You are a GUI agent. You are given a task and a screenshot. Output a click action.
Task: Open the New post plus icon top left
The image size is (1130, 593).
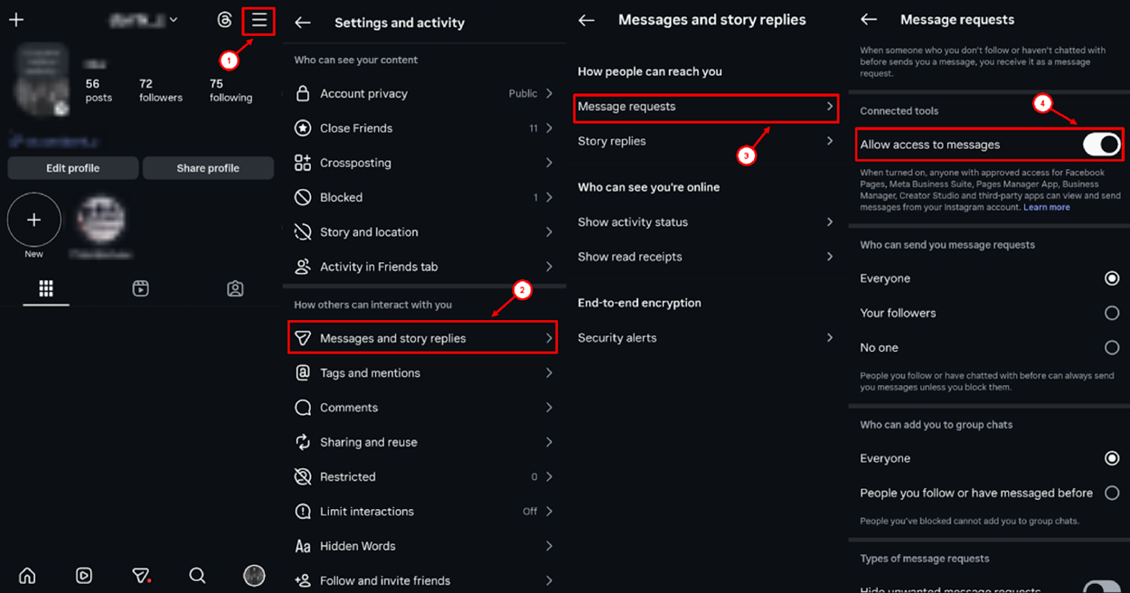tap(16, 18)
